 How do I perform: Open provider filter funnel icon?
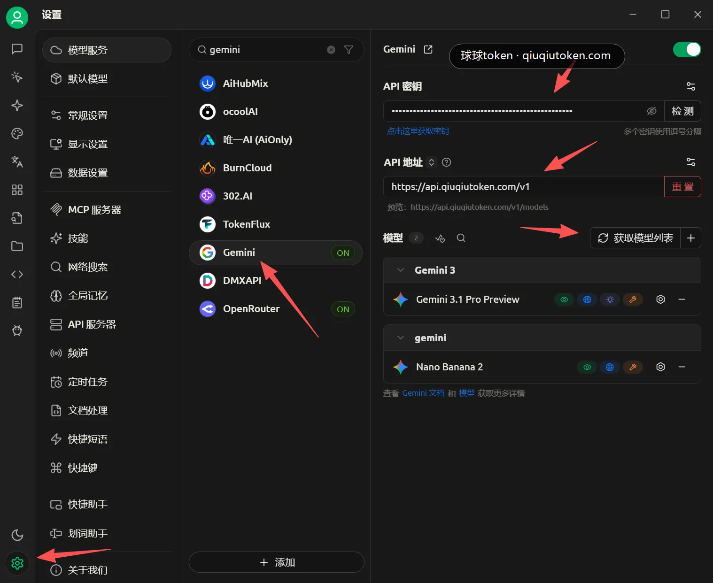(349, 50)
